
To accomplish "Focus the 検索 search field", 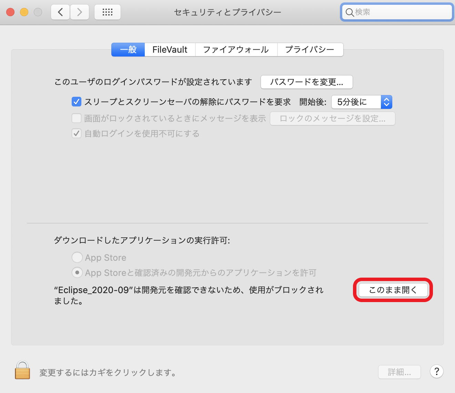I will [396, 12].
